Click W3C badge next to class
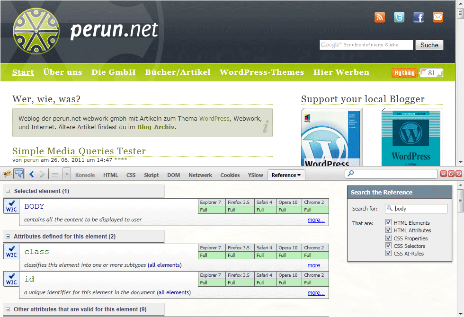 point(11,251)
